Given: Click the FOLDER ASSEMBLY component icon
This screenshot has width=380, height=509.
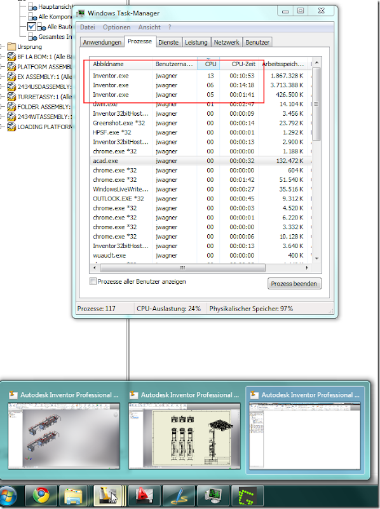Looking at the screenshot, I should (x=11, y=107).
